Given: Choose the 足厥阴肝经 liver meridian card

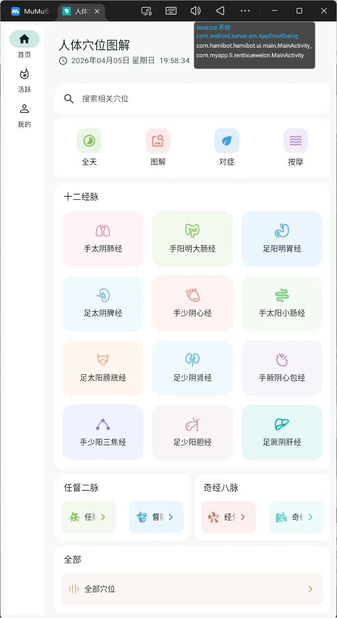Looking at the screenshot, I should coord(282,432).
